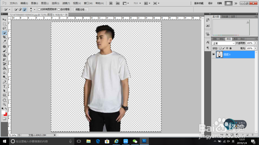Select the Lasso tool
The height and width of the screenshot is (145, 259).
[4, 28]
